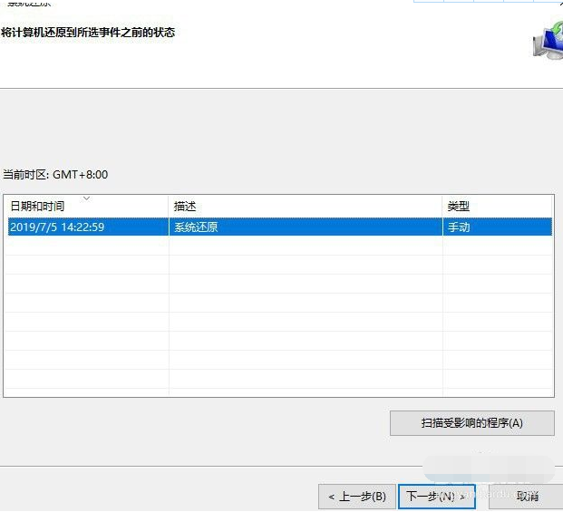The image size is (563, 512).
Task: Click the divider between 日期和时间 and 描述 headers
Action: point(169,207)
